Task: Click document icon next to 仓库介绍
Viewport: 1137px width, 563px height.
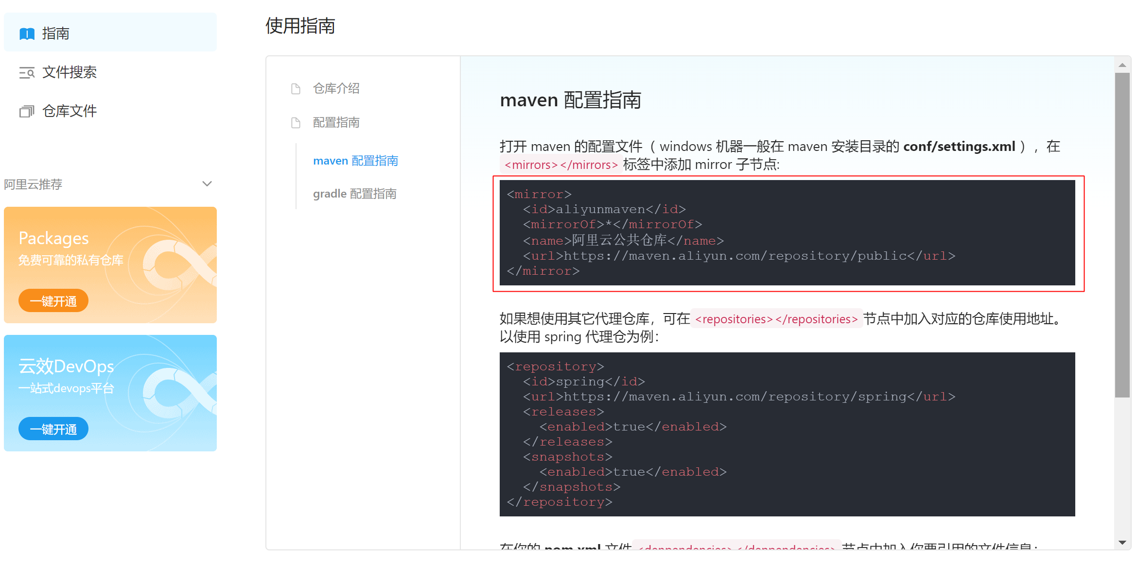Action: (296, 89)
